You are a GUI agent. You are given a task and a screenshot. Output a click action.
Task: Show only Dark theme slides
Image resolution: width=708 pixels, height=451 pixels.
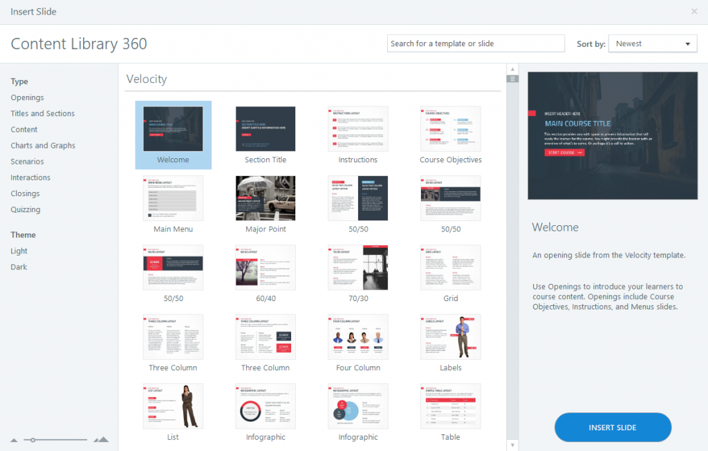pyautogui.click(x=19, y=267)
